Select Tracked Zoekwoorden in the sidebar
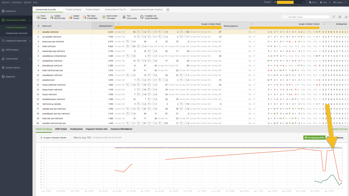This screenshot has height=196, width=349. click(x=16, y=27)
